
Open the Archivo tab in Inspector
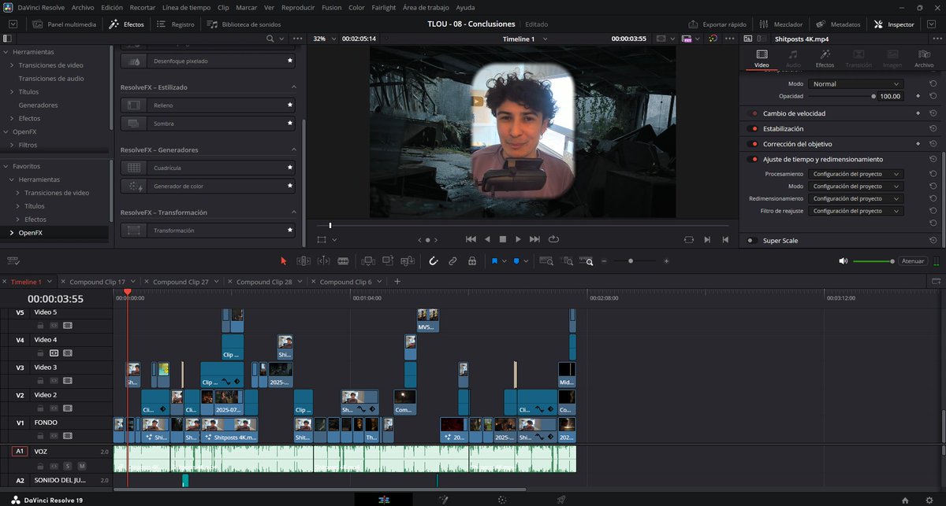(924, 58)
